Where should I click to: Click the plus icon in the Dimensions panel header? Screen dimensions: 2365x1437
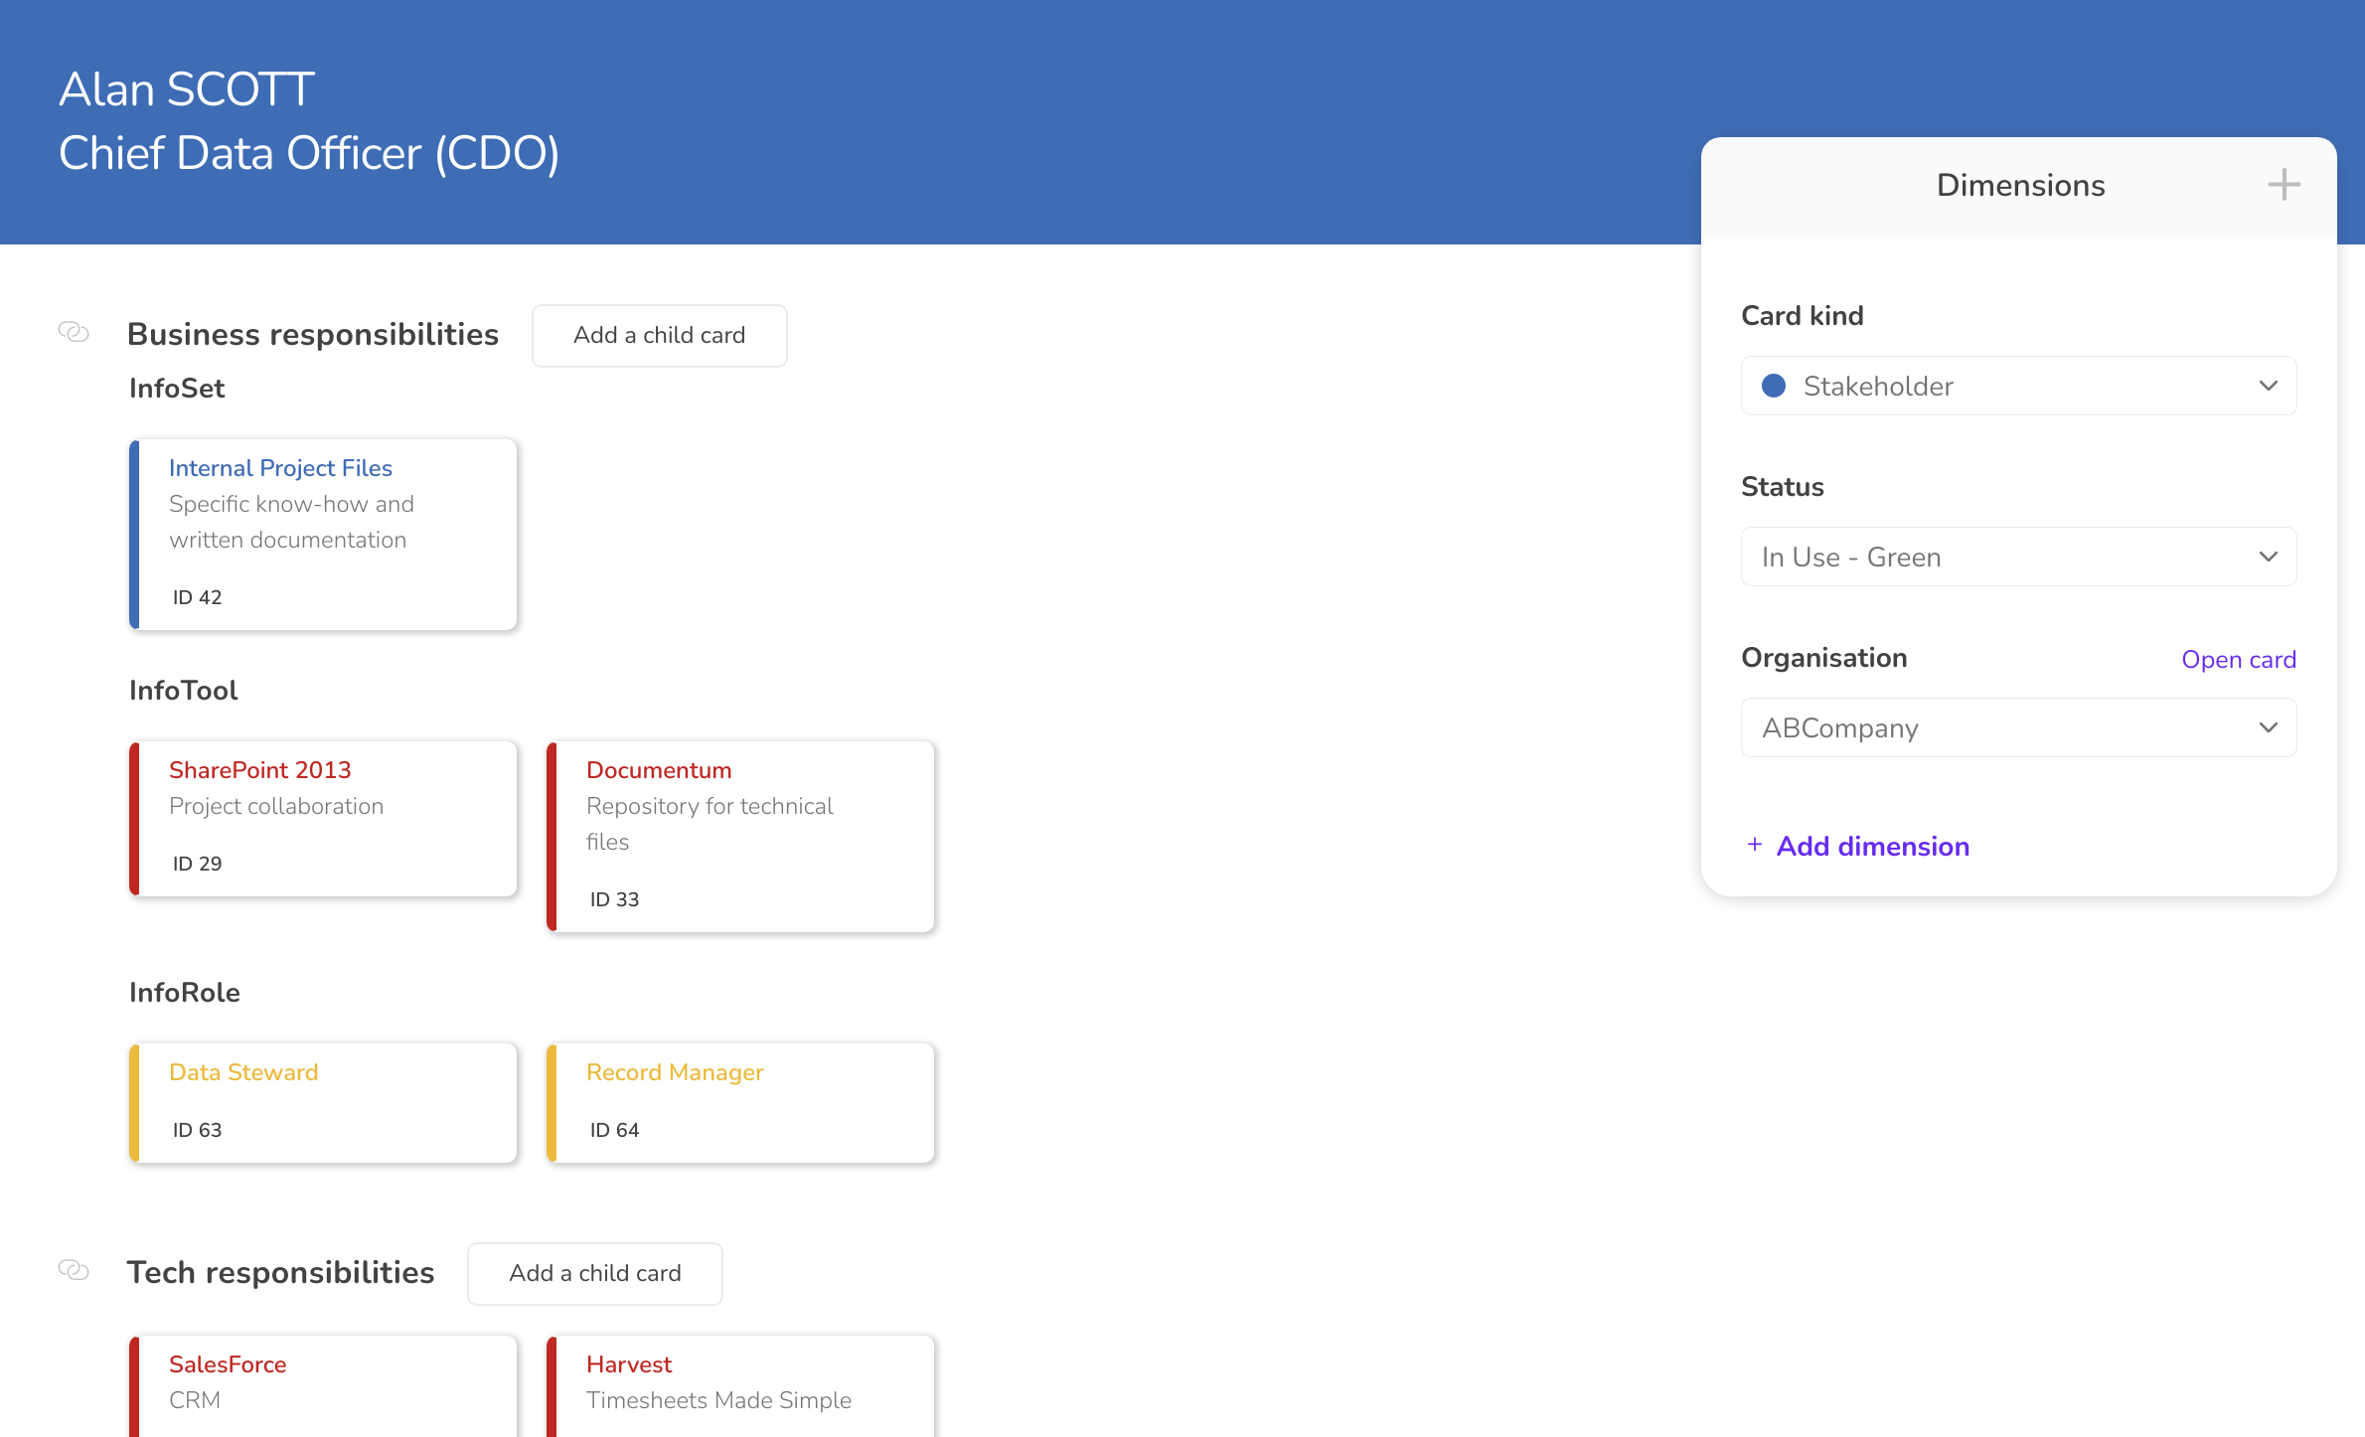click(2283, 184)
